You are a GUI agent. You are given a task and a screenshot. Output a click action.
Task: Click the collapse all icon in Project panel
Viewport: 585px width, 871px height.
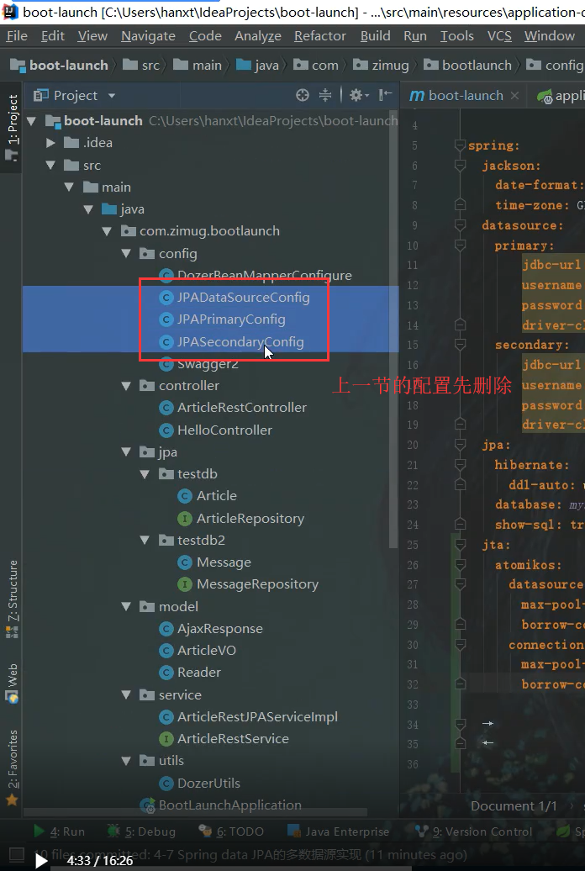[325, 96]
